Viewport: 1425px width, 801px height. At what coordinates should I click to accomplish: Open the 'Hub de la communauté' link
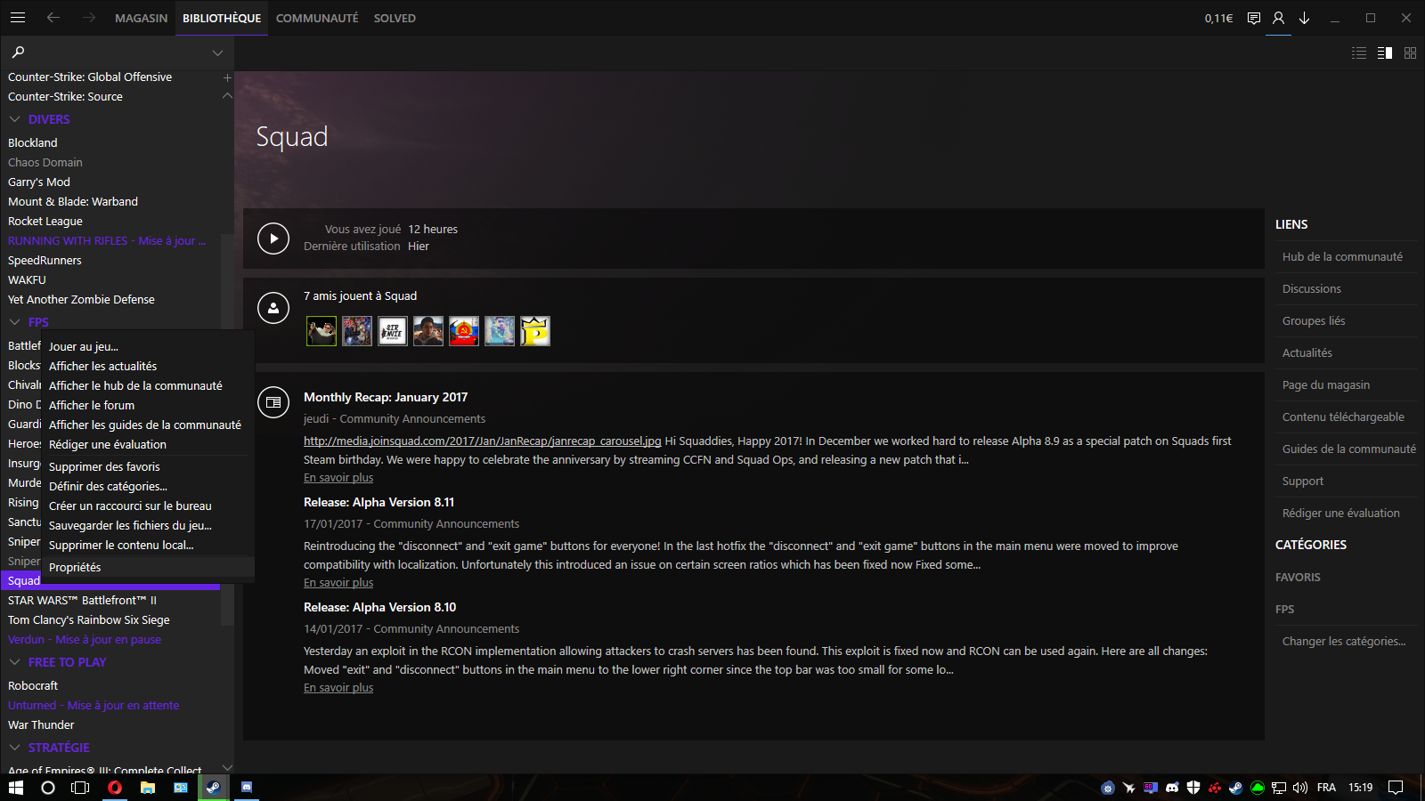click(1342, 256)
